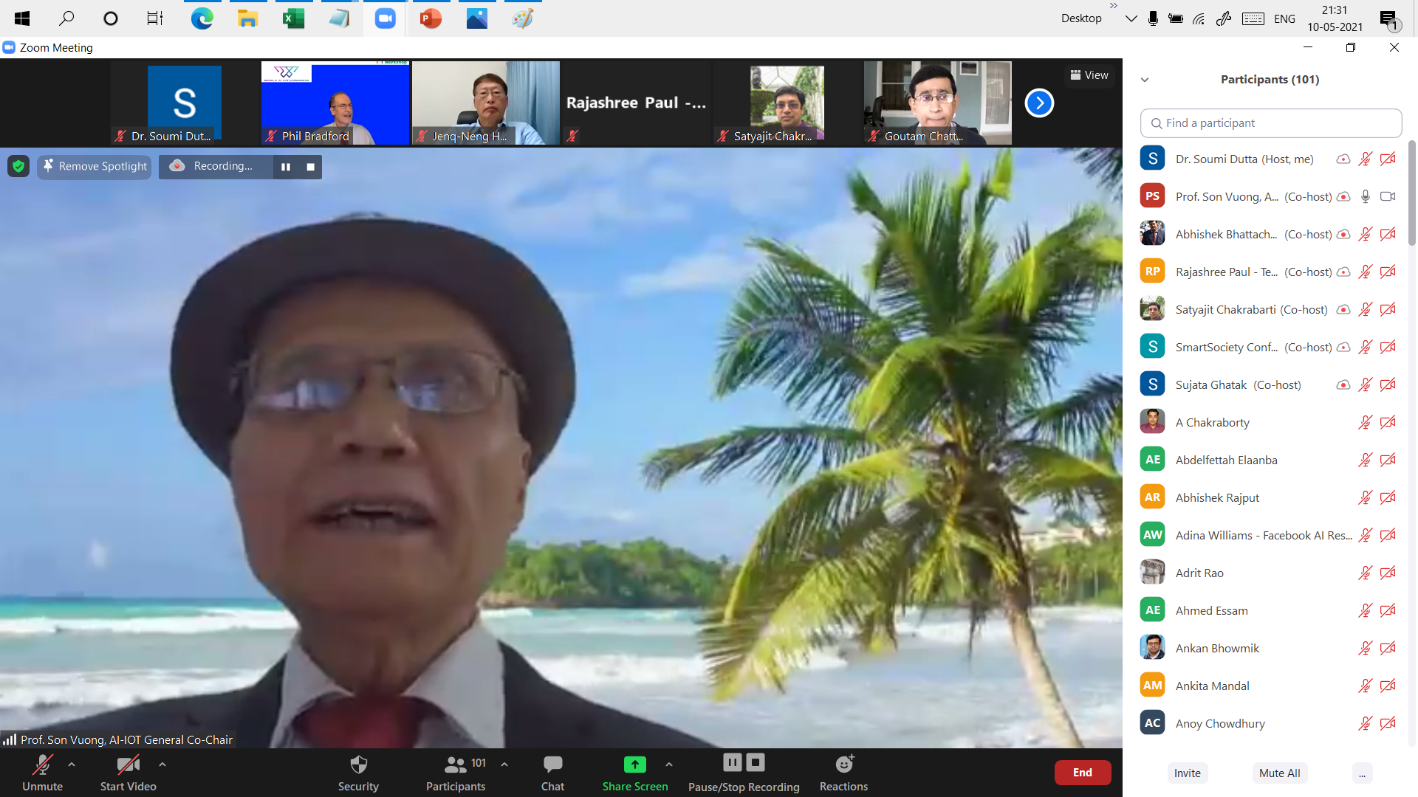
Task: Click Remove Spotlight
Action: (95, 167)
